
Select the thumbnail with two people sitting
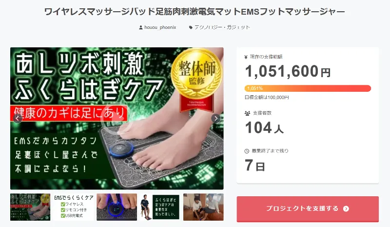[203, 207]
